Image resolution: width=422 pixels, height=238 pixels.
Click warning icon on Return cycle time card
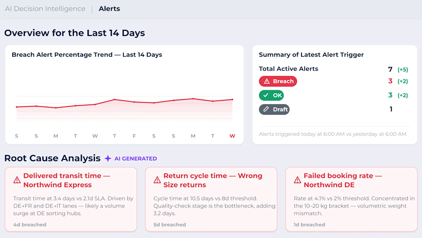click(157, 180)
